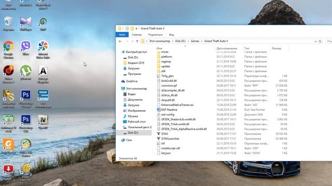This screenshot has width=332, height=186.
Task: Select the Video MACTEP desktop icon
Action: (x=26, y=173)
